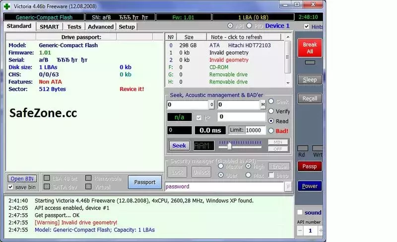Click the small 0 button beside start LBA
The width and height of the screenshot is (397, 242).
[x=212, y=105]
